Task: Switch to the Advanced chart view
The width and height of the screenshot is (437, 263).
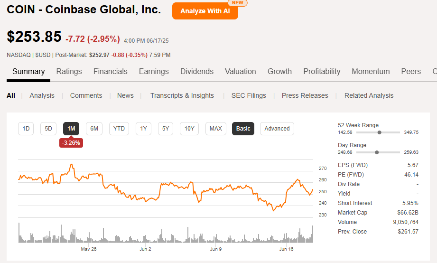Action: pos(277,129)
